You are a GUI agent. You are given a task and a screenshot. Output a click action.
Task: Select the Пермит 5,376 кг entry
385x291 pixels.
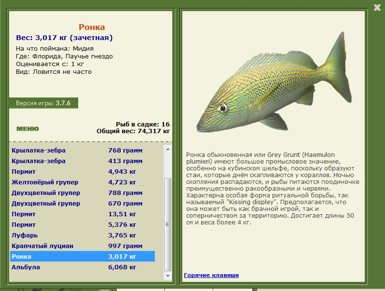[x=82, y=225]
